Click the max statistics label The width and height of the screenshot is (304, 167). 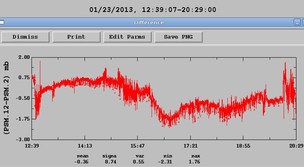195,156
